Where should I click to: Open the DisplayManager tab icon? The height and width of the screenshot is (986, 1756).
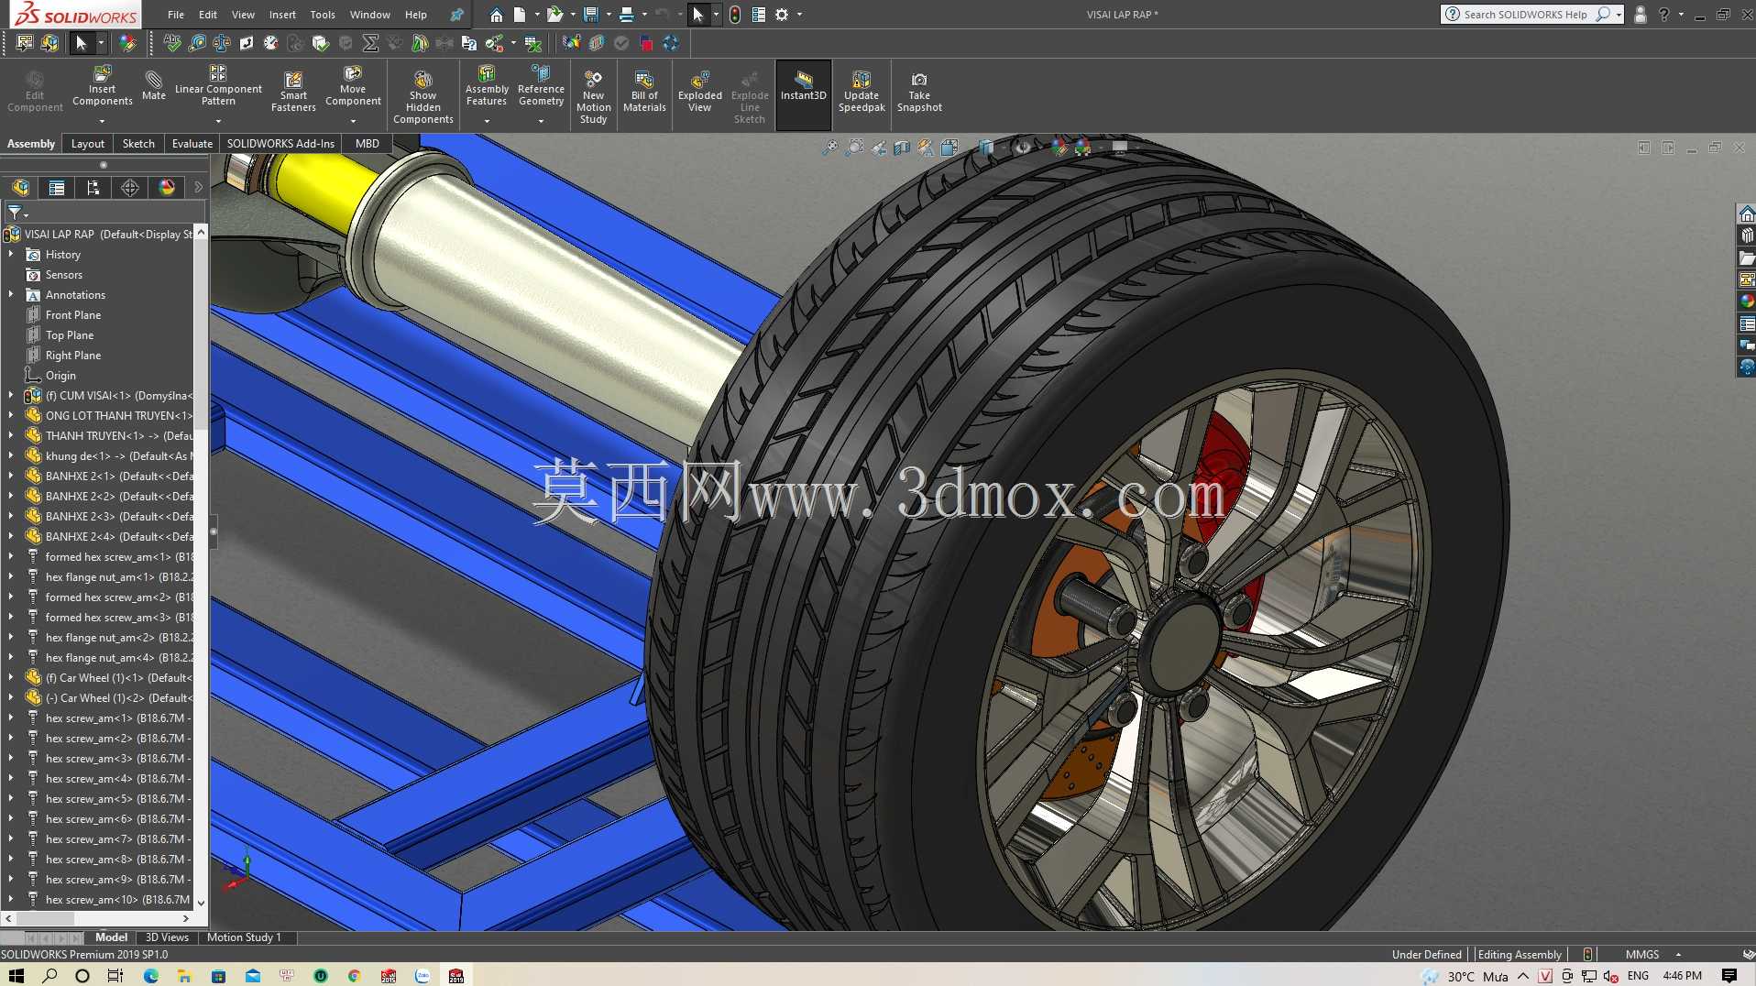pos(167,188)
